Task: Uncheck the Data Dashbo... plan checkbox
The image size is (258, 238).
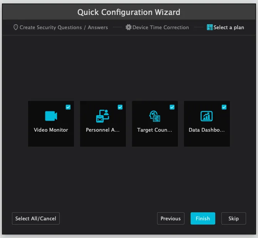Action: click(x=224, y=107)
